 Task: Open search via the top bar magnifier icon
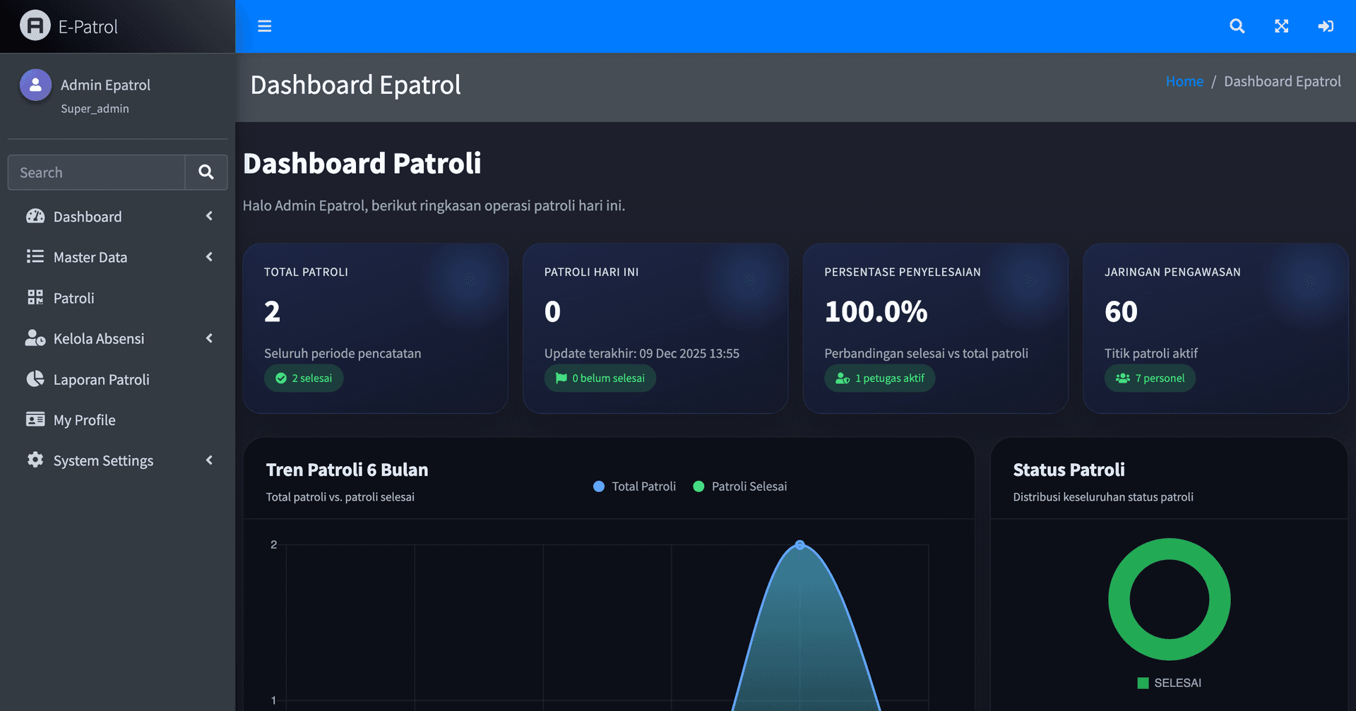click(x=1237, y=26)
